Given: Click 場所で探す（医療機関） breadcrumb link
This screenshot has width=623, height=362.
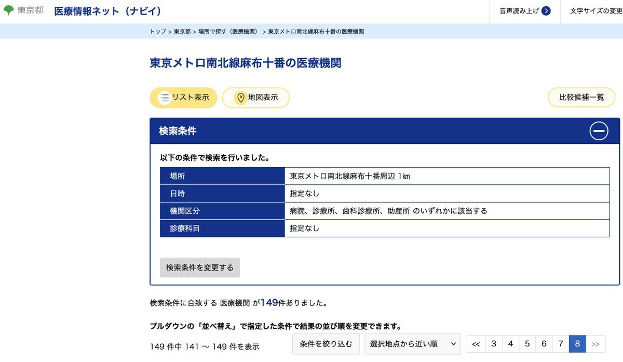Looking at the screenshot, I should click(228, 32).
